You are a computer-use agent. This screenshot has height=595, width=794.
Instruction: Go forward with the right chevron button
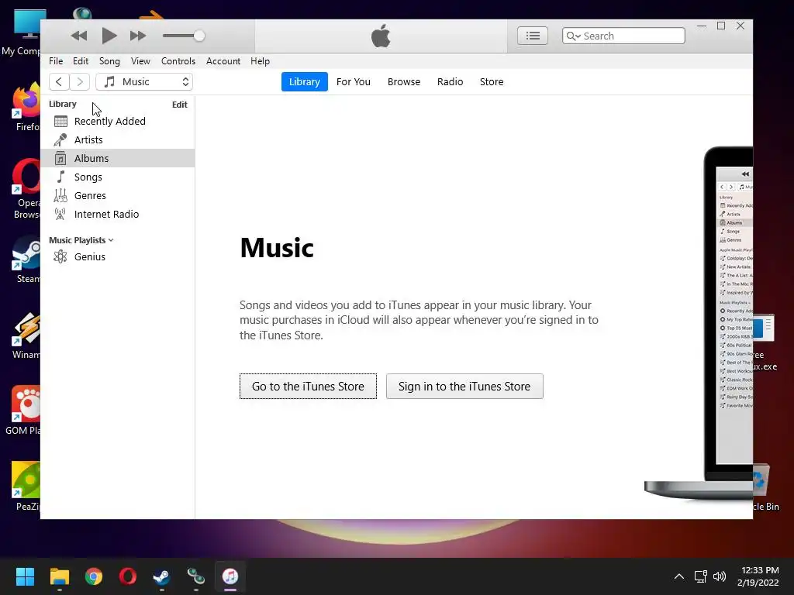coord(80,82)
